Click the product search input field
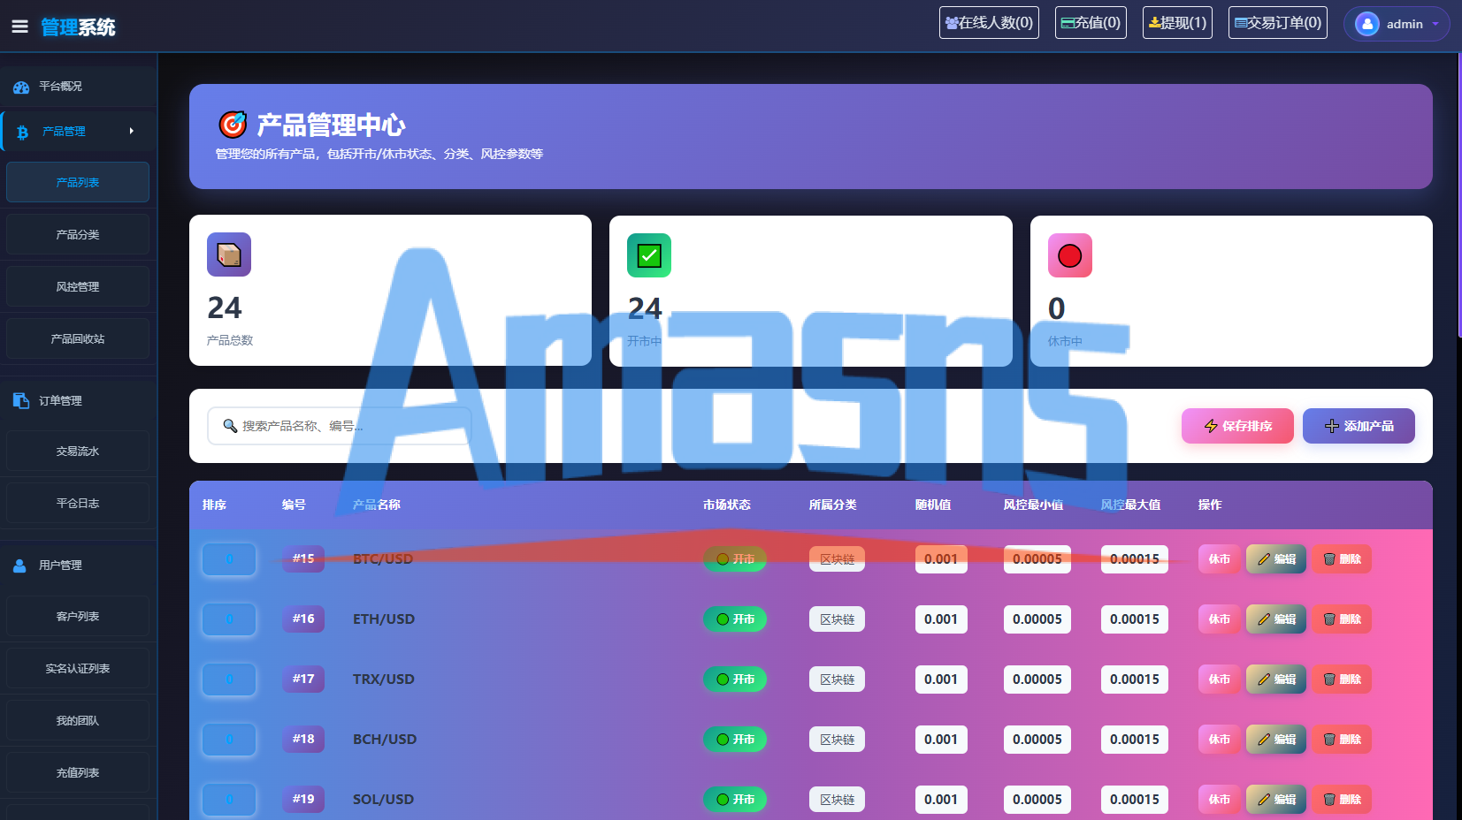Screen dimensions: 1462x820 340,426
